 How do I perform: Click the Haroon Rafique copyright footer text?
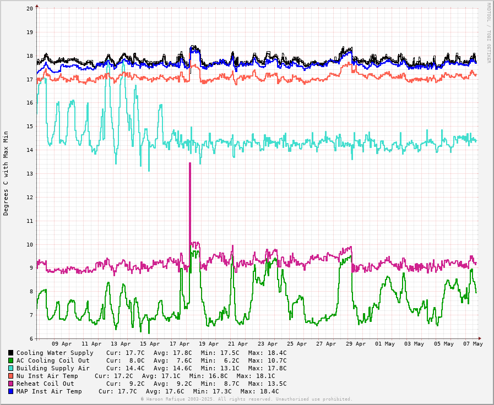[x=247, y=399]
